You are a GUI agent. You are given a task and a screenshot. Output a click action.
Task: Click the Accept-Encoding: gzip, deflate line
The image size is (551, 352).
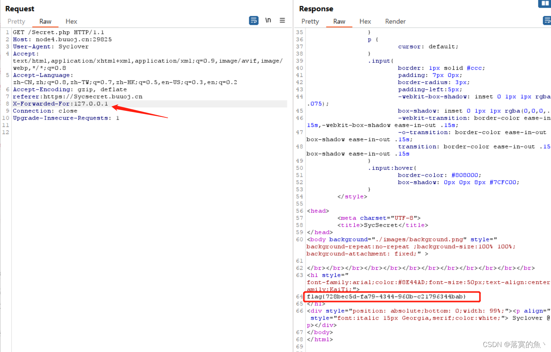tap(70, 90)
